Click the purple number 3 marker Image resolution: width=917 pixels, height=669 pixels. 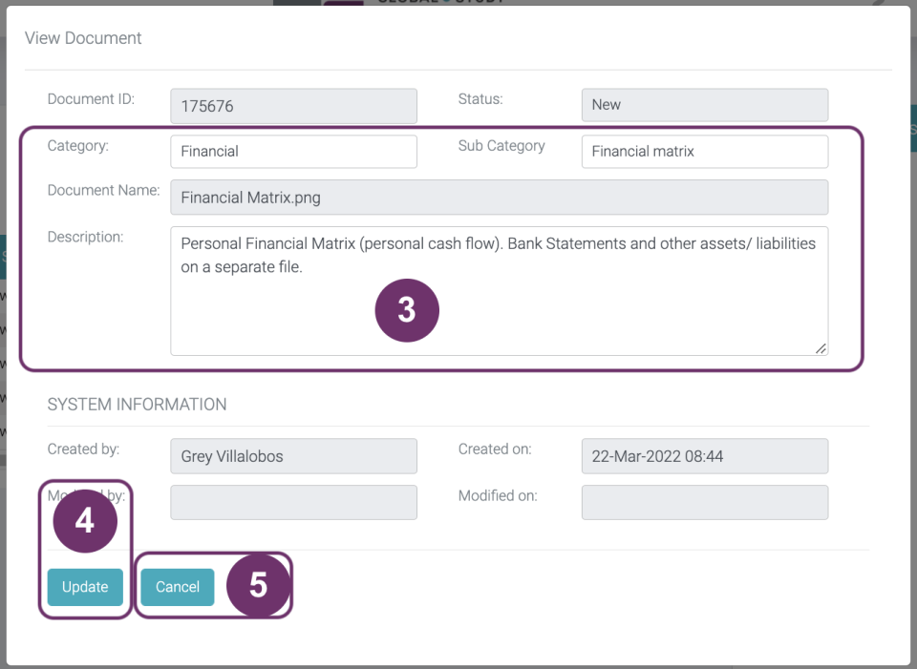[x=407, y=310]
